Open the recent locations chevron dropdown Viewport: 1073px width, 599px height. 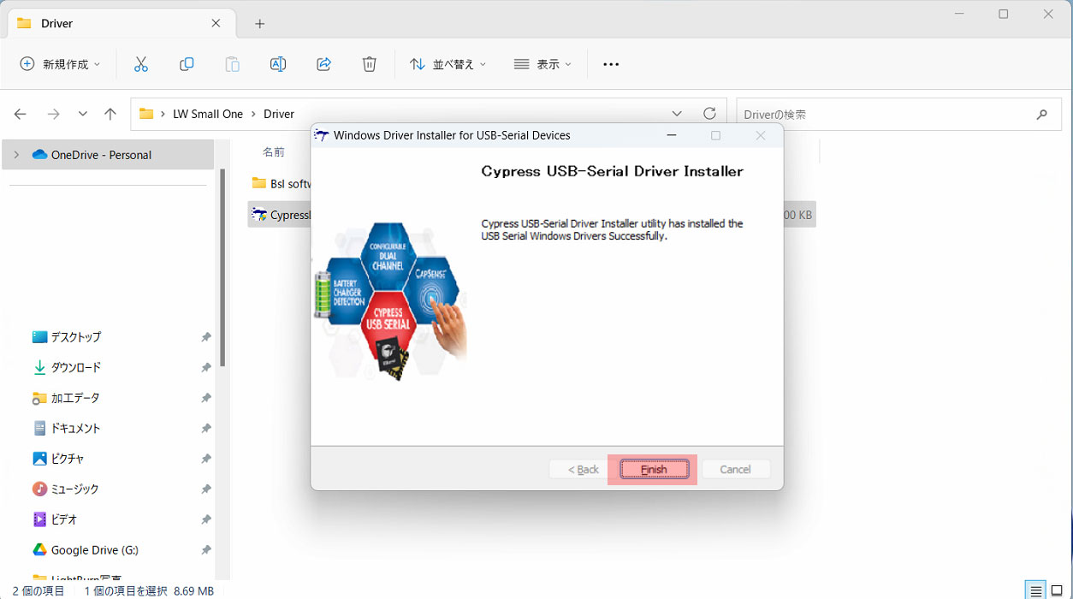(x=83, y=114)
